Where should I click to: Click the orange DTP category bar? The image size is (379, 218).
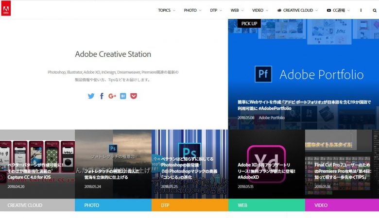click(189, 205)
